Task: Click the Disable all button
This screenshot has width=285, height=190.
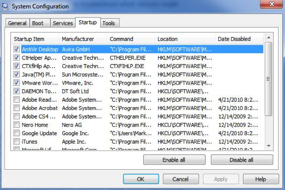Action: tap(242, 160)
